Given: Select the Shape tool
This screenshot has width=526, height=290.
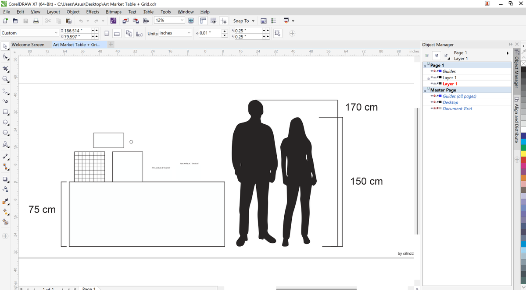Looking at the screenshot, I should coord(5,57).
